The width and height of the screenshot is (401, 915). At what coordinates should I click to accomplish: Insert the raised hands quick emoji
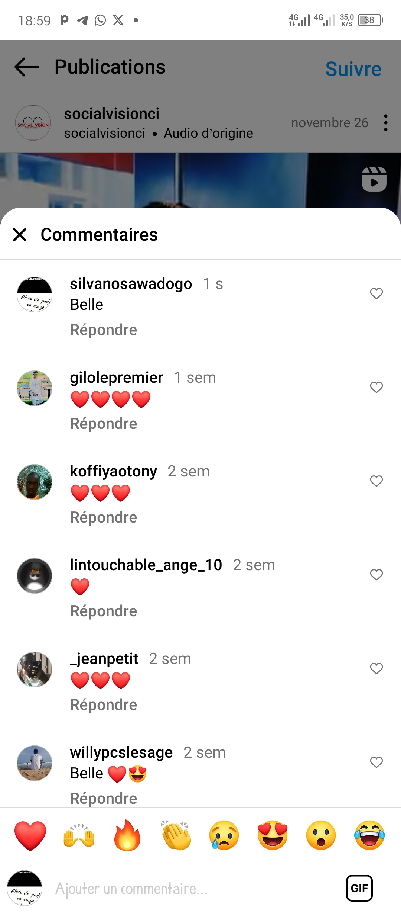(x=79, y=836)
